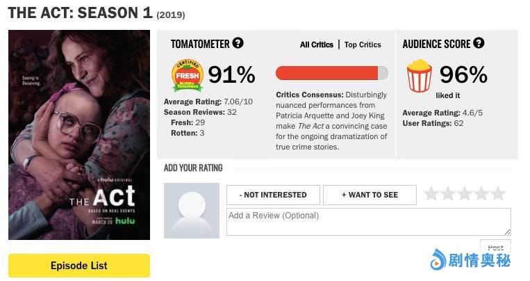Switch to the All Critics tab
Viewport: 530px width, 281px height.
click(x=317, y=45)
